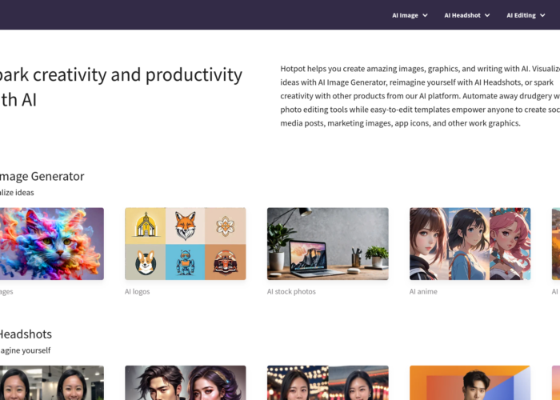Open the colorful cat image thumbnail
560x400 pixels.
point(52,243)
